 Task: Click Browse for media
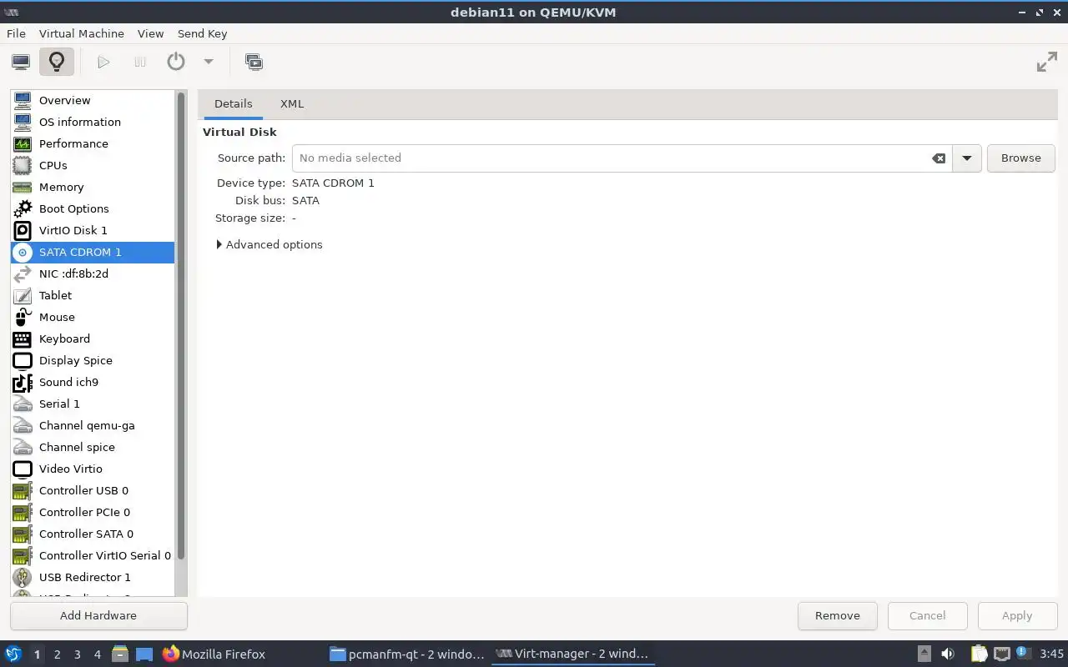coord(1021,158)
